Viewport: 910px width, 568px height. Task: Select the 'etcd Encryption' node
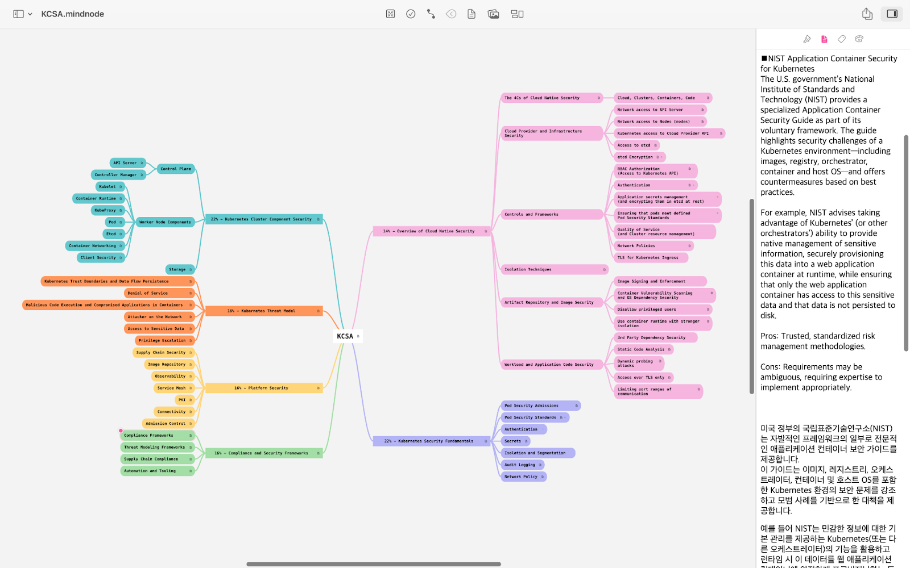point(639,157)
